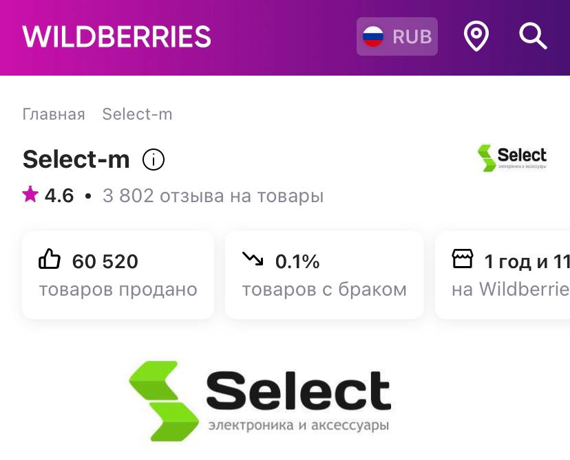The width and height of the screenshot is (570, 460).
Task: Go to the Главная breadcrumb
Action: point(54,114)
